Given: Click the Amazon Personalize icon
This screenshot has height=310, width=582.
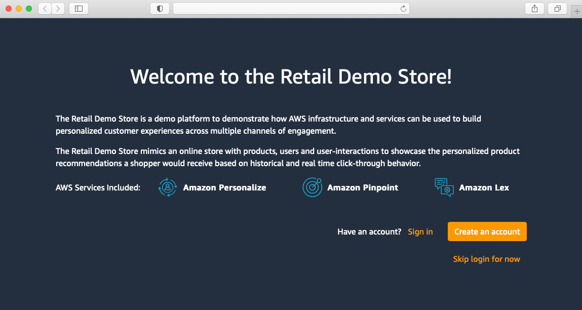Looking at the screenshot, I should point(167,187).
